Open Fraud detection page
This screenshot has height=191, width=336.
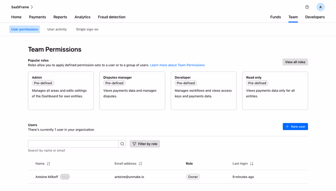click(112, 17)
